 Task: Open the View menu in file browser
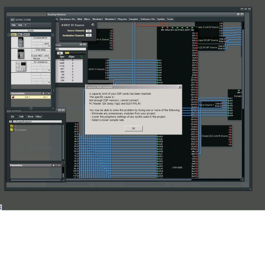click(30, 117)
